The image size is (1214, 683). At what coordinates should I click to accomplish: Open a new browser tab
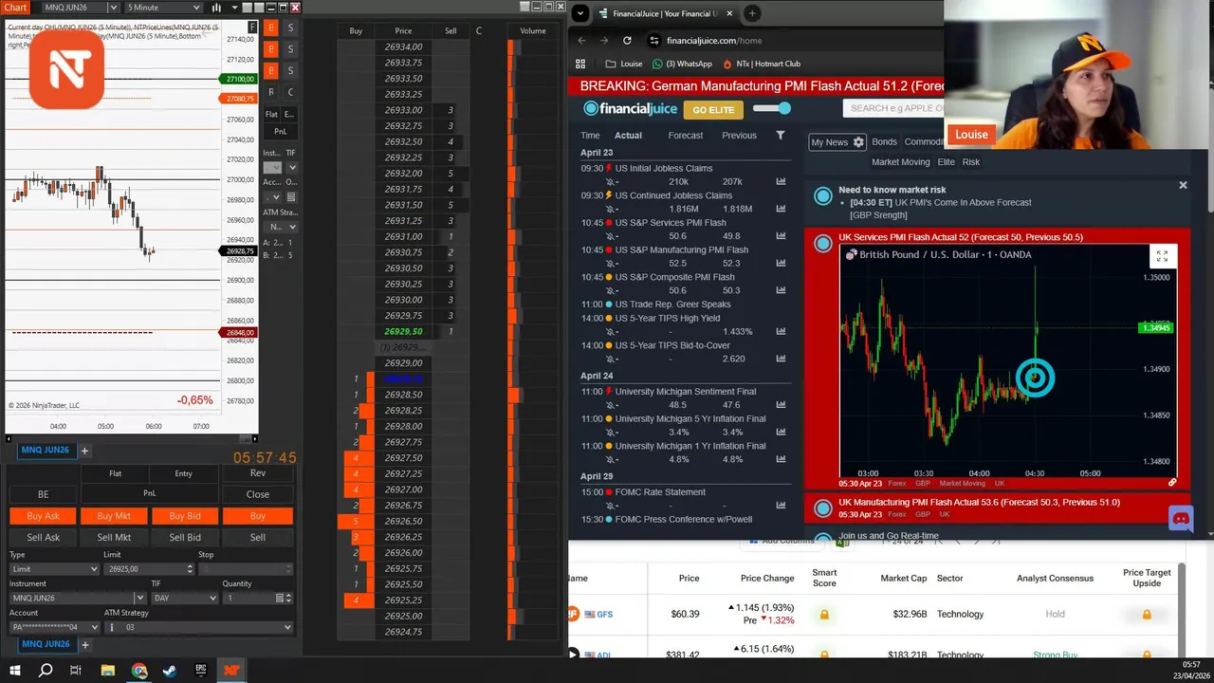click(x=752, y=13)
